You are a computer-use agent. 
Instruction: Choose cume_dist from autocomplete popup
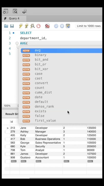click(x=61, y=93)
